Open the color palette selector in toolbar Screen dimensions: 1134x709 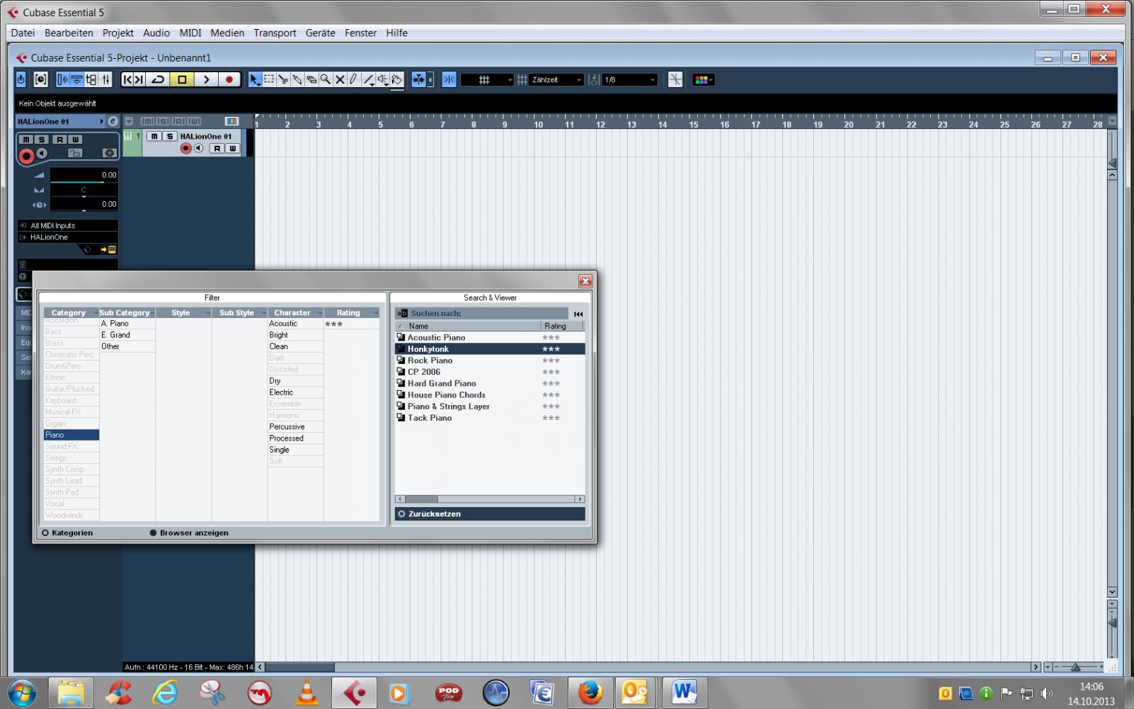click(704, 80)
